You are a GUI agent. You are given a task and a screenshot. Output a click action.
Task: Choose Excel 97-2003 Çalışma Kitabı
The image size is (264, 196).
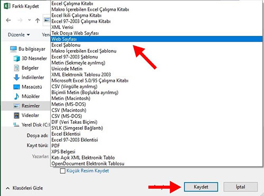(x=157, y=21)
